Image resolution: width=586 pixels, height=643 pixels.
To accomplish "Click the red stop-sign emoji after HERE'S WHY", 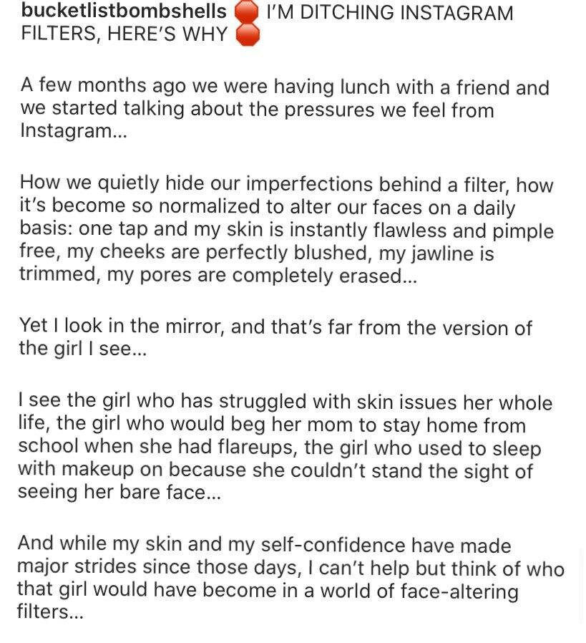I will click(248, 34).
